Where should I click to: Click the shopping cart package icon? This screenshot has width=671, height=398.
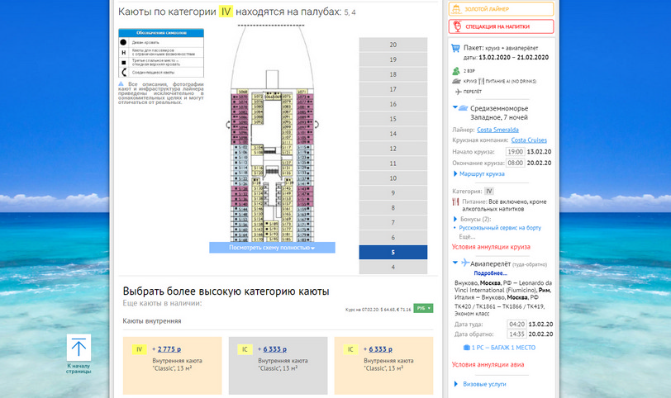tap(455, 49)
